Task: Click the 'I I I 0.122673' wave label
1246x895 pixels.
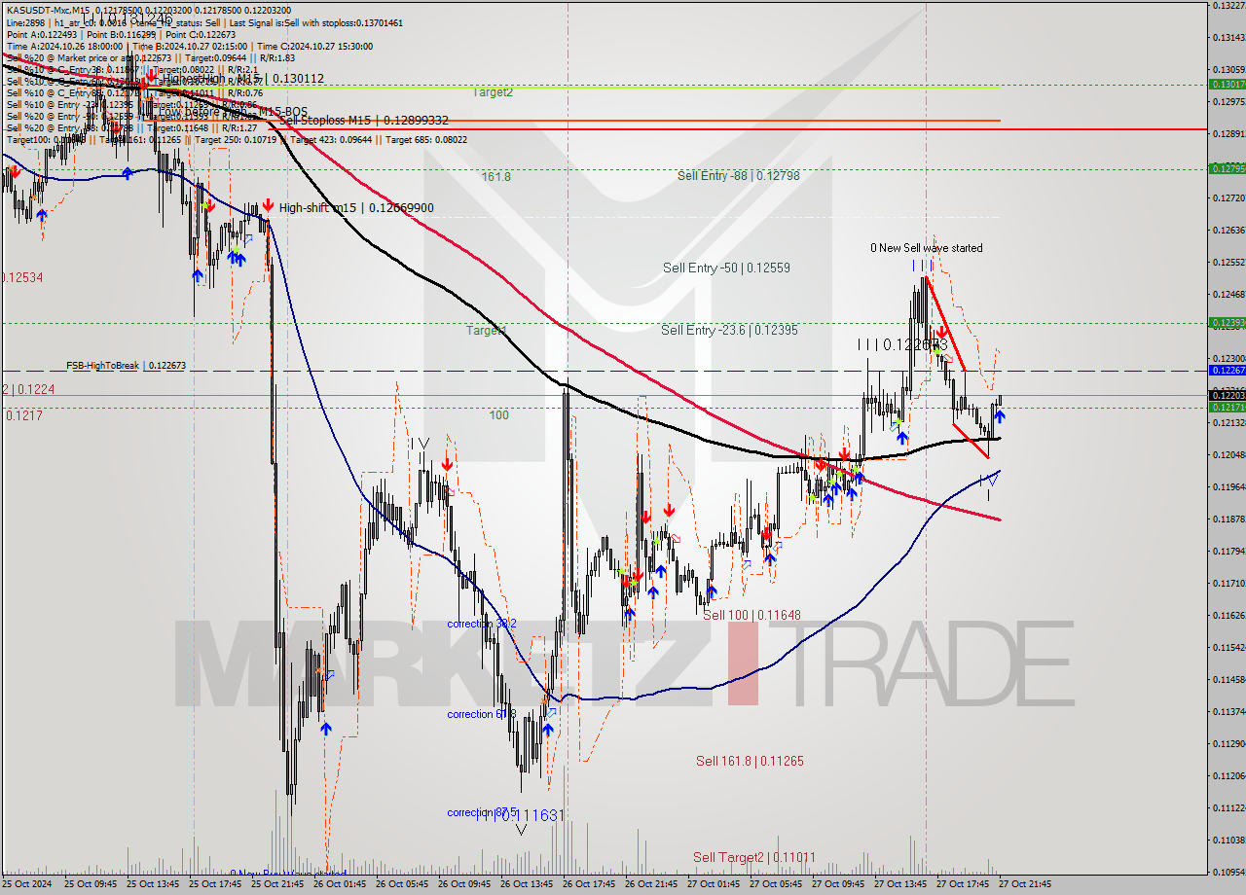Action: (902, 344)
